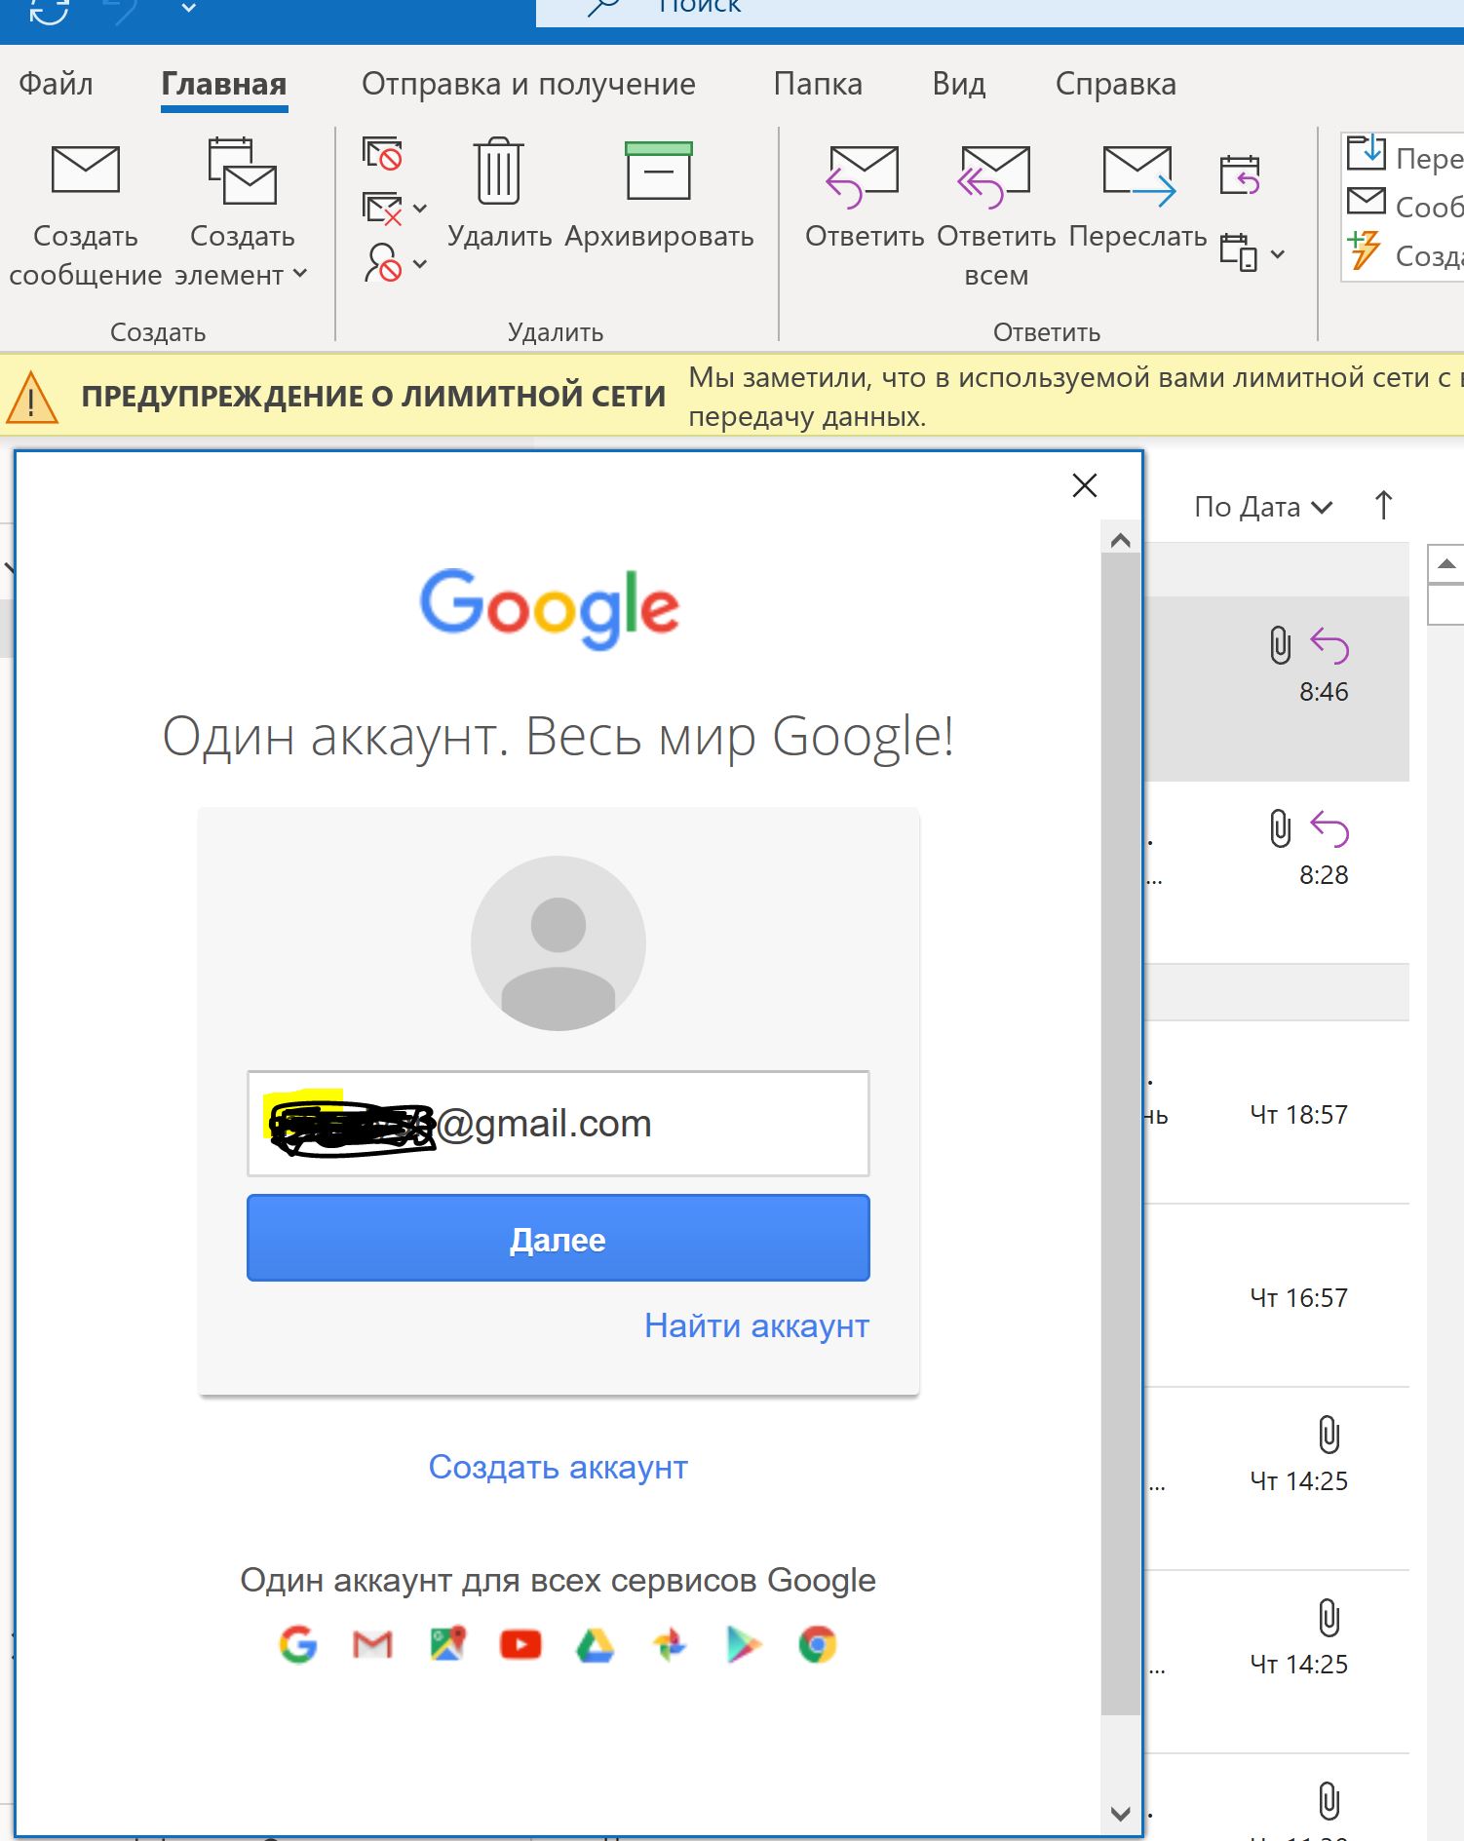Open the message from Чт 18:57
1464x1841 pixels.
(1277, 1113)
